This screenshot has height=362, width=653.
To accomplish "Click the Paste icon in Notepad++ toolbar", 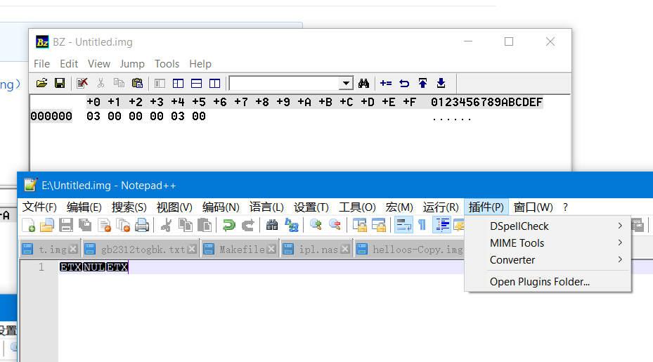I will [x=204, y=226].
